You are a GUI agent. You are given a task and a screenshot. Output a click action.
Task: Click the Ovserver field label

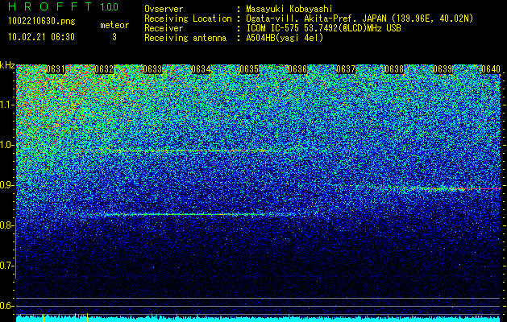164,10
